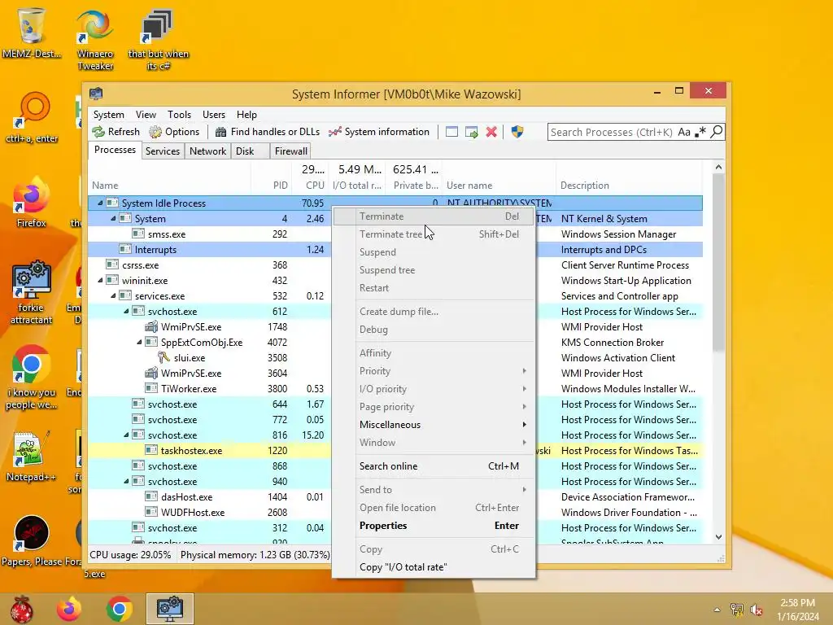This screenshot has height=625, width=833.
Task: Open the forkie attractant desktop icon
Action: tap(31, 292)
